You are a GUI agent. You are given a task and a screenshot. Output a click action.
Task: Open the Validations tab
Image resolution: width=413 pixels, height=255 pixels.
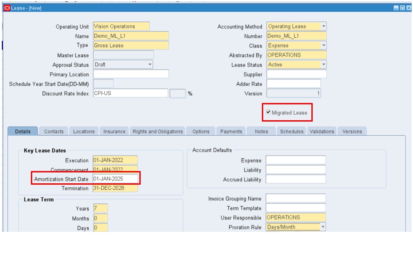(x=322, y=132)
